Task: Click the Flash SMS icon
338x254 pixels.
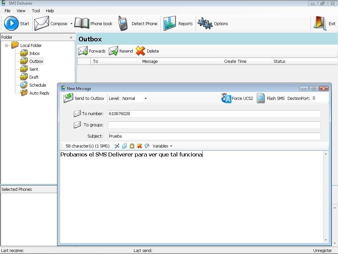Action: (261, 98)
